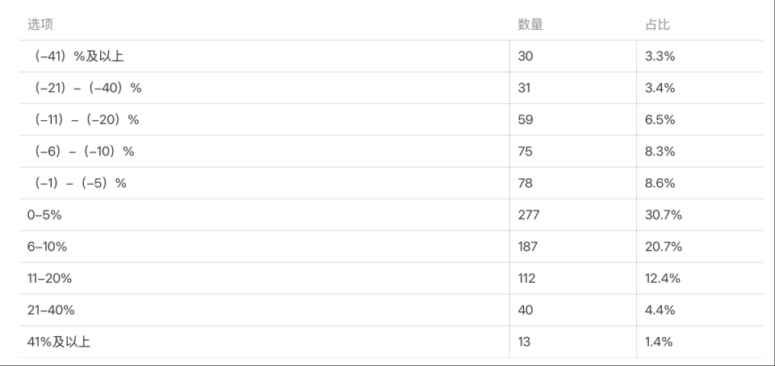
Task: Select the 0-5% option cell
Action: tap(44, 215)
